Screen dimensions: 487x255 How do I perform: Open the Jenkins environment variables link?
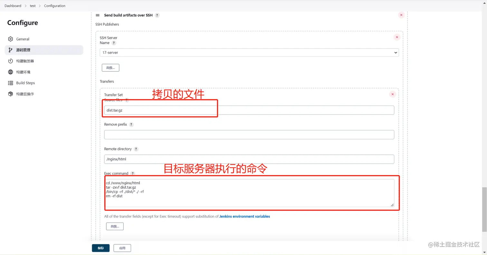(244, 216)
